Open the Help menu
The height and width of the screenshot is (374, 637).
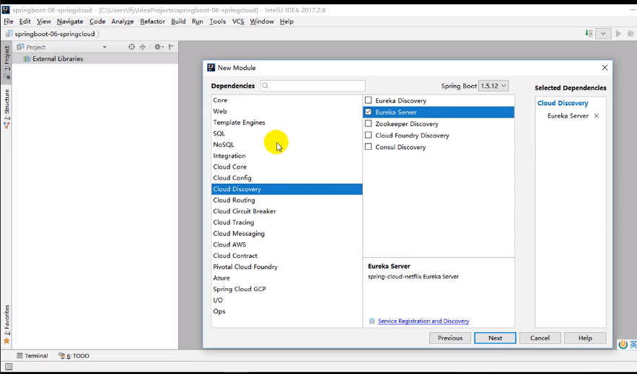point(286,22)
